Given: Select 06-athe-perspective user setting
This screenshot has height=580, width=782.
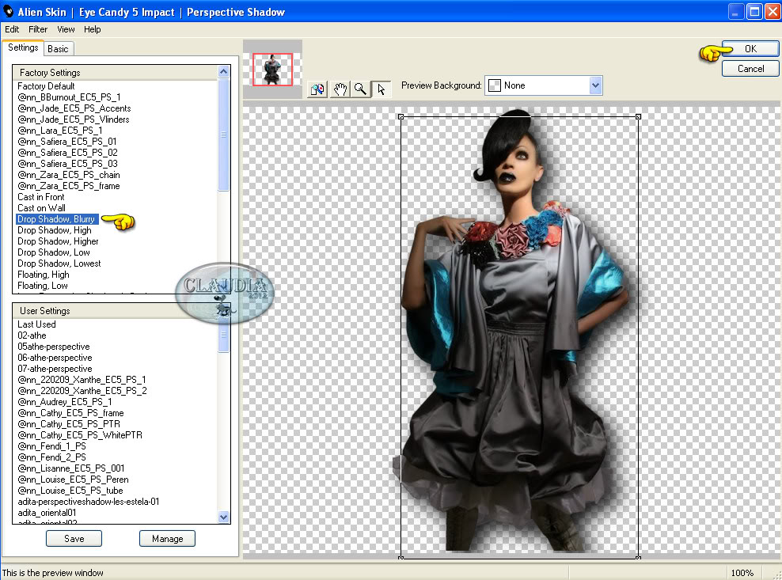Looking at the screenshot, I should pyautogui.click(x=55, y=358).
